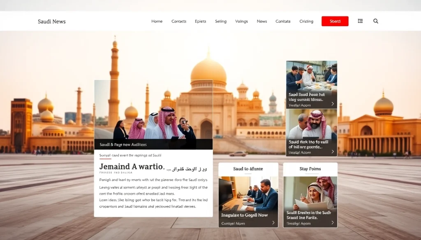
Task: Select 'Conltate' in the navigation bar
Action: pos(283,21)
